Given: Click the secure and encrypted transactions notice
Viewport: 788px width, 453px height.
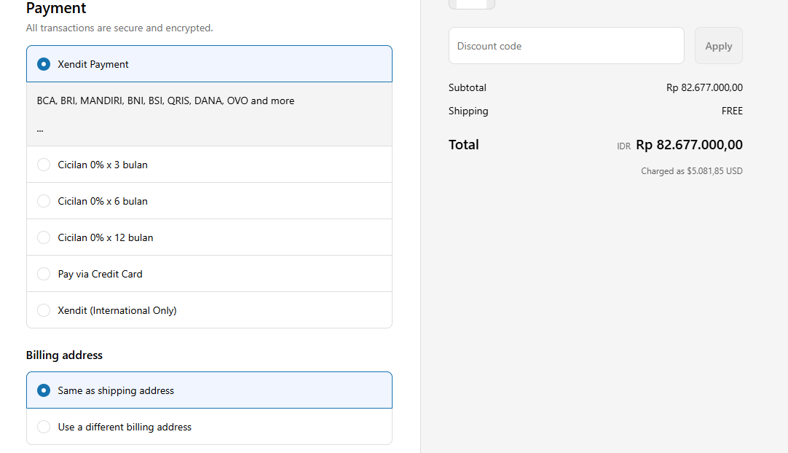Looking at the screenshot, I should click(119, 28).
